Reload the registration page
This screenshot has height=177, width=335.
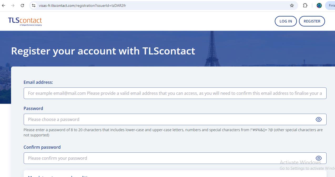pyautogui.click(x=22, y=5)
